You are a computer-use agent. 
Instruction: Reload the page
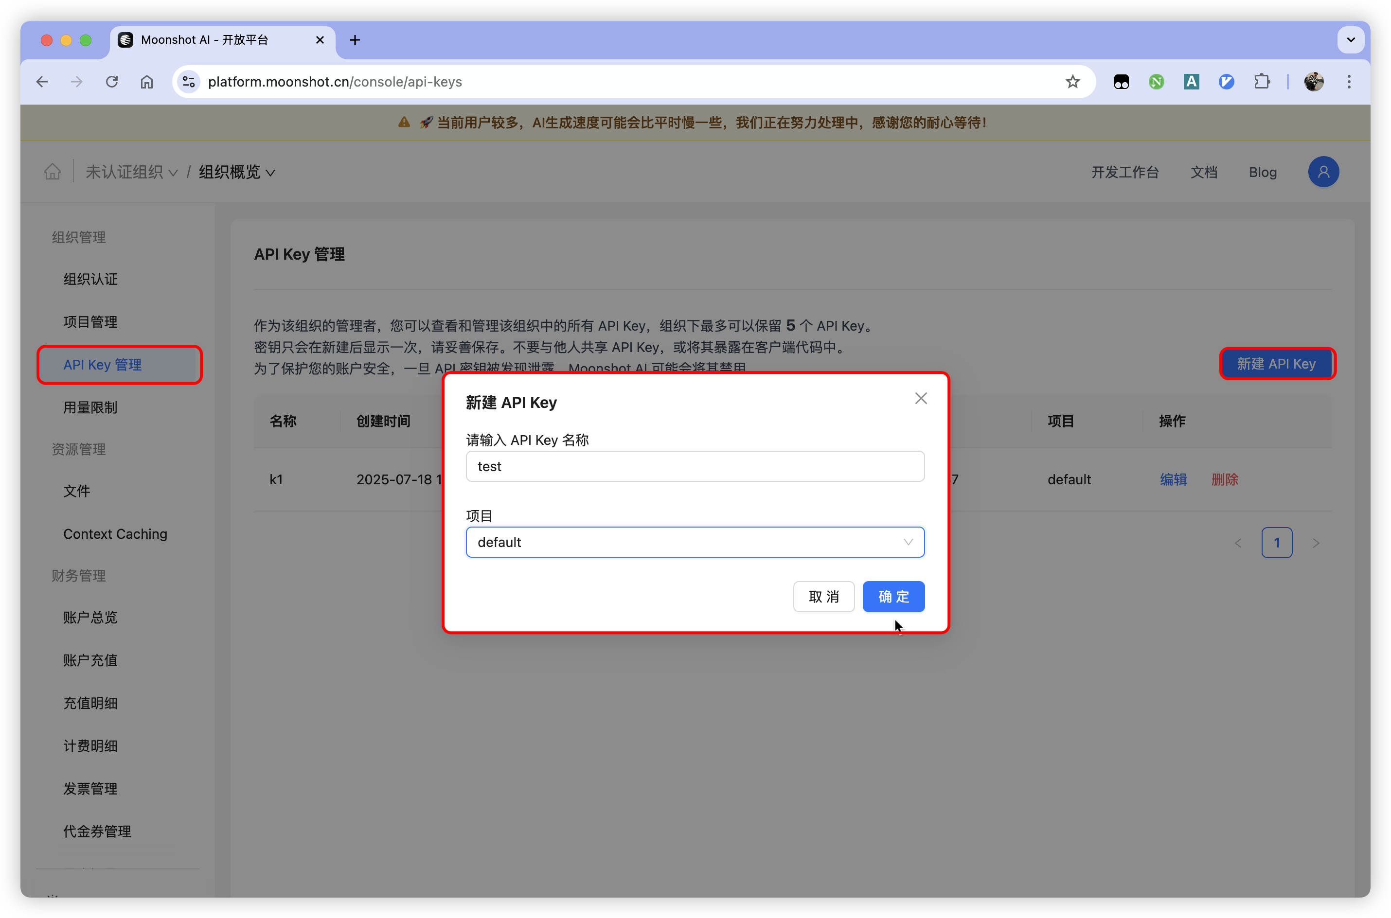pyautogui.click(x=112, y=82)
